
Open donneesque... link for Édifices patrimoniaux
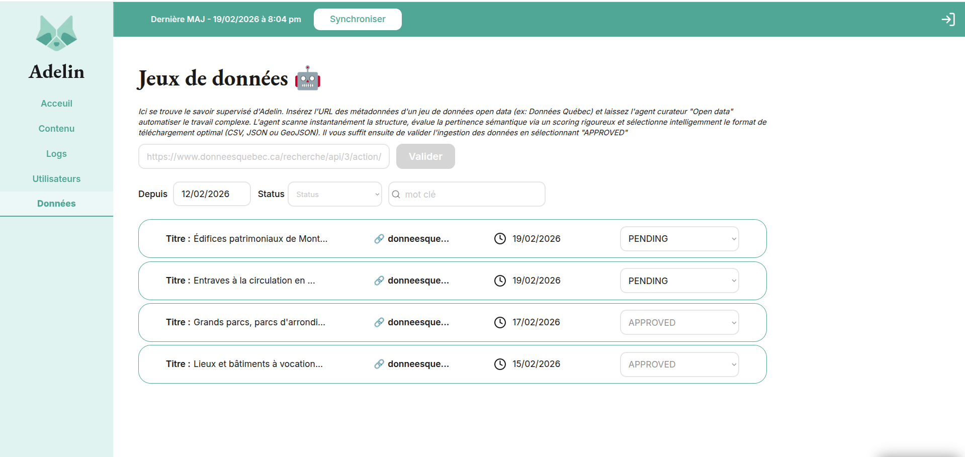418,239
